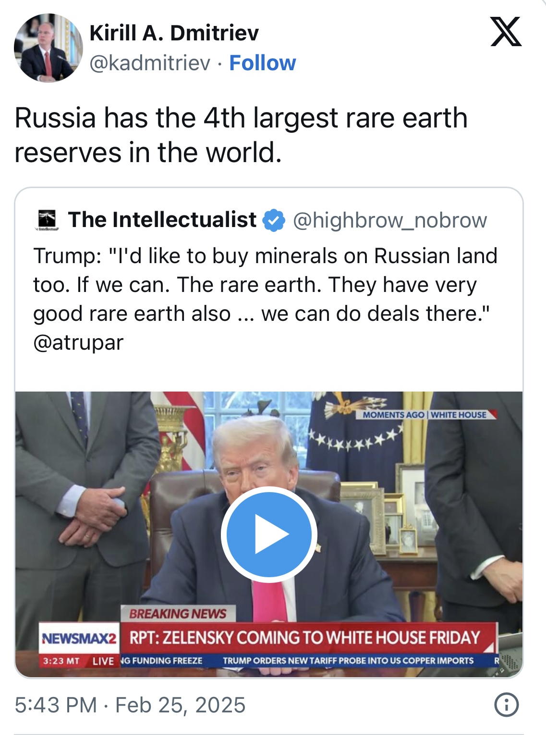The width and height of the screenshot is (546, 735).
Task: Click the X logo icon
Action: click(x=506, y=32)
